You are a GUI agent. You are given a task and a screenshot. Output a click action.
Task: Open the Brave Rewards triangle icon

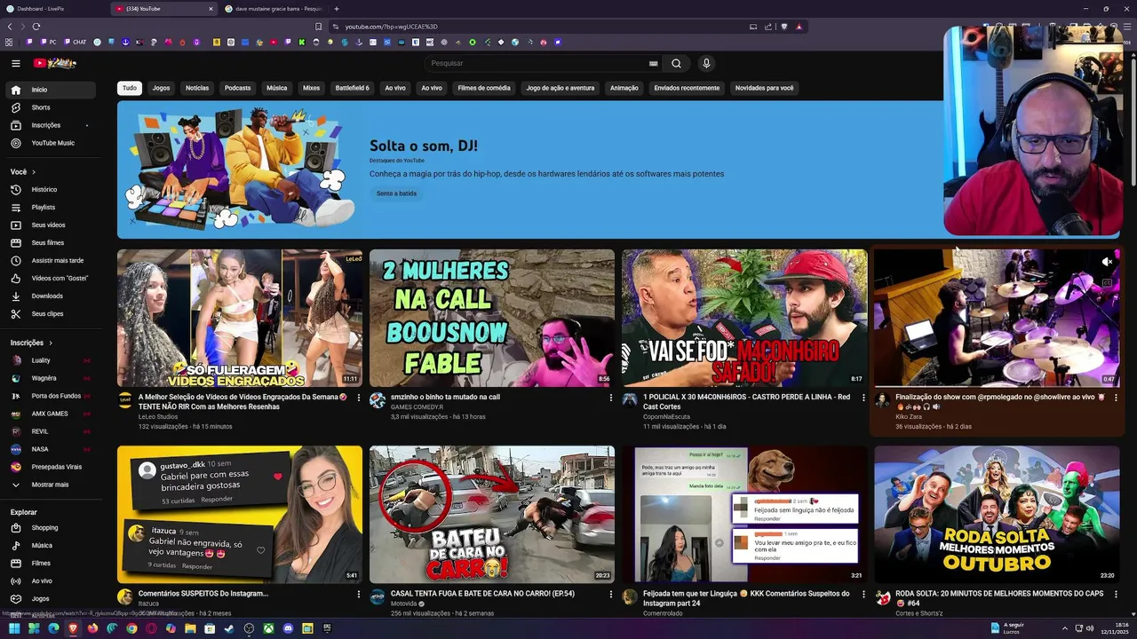click(x=799, y=27)
